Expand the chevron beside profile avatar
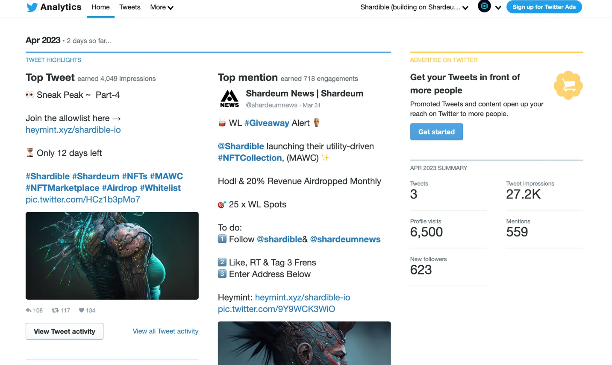Image resolution: width=612 pixels, height=365 pixels. coord(498,7)
